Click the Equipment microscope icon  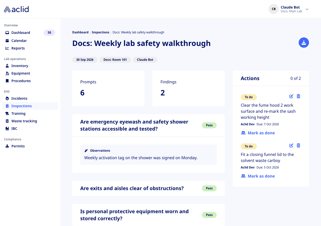tap(7, 73)
